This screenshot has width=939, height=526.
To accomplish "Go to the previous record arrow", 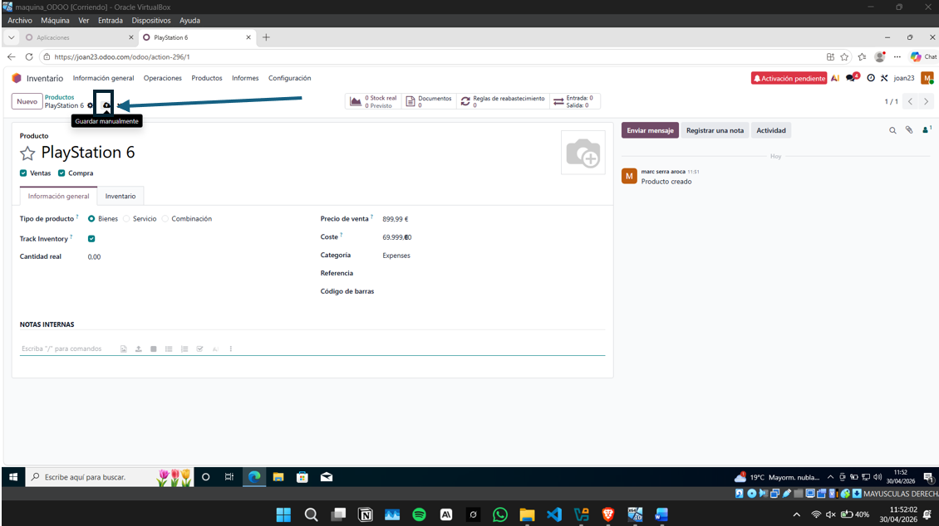I will [x=910, y=101].
